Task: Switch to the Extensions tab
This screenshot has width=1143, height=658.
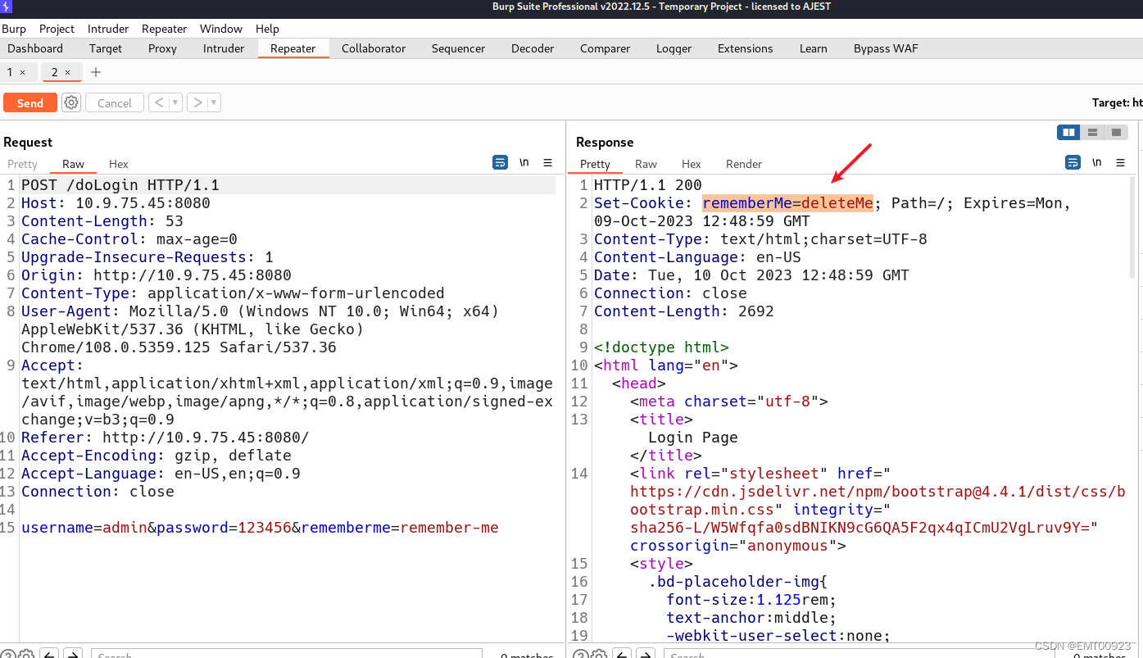Action: pos(745,48)
